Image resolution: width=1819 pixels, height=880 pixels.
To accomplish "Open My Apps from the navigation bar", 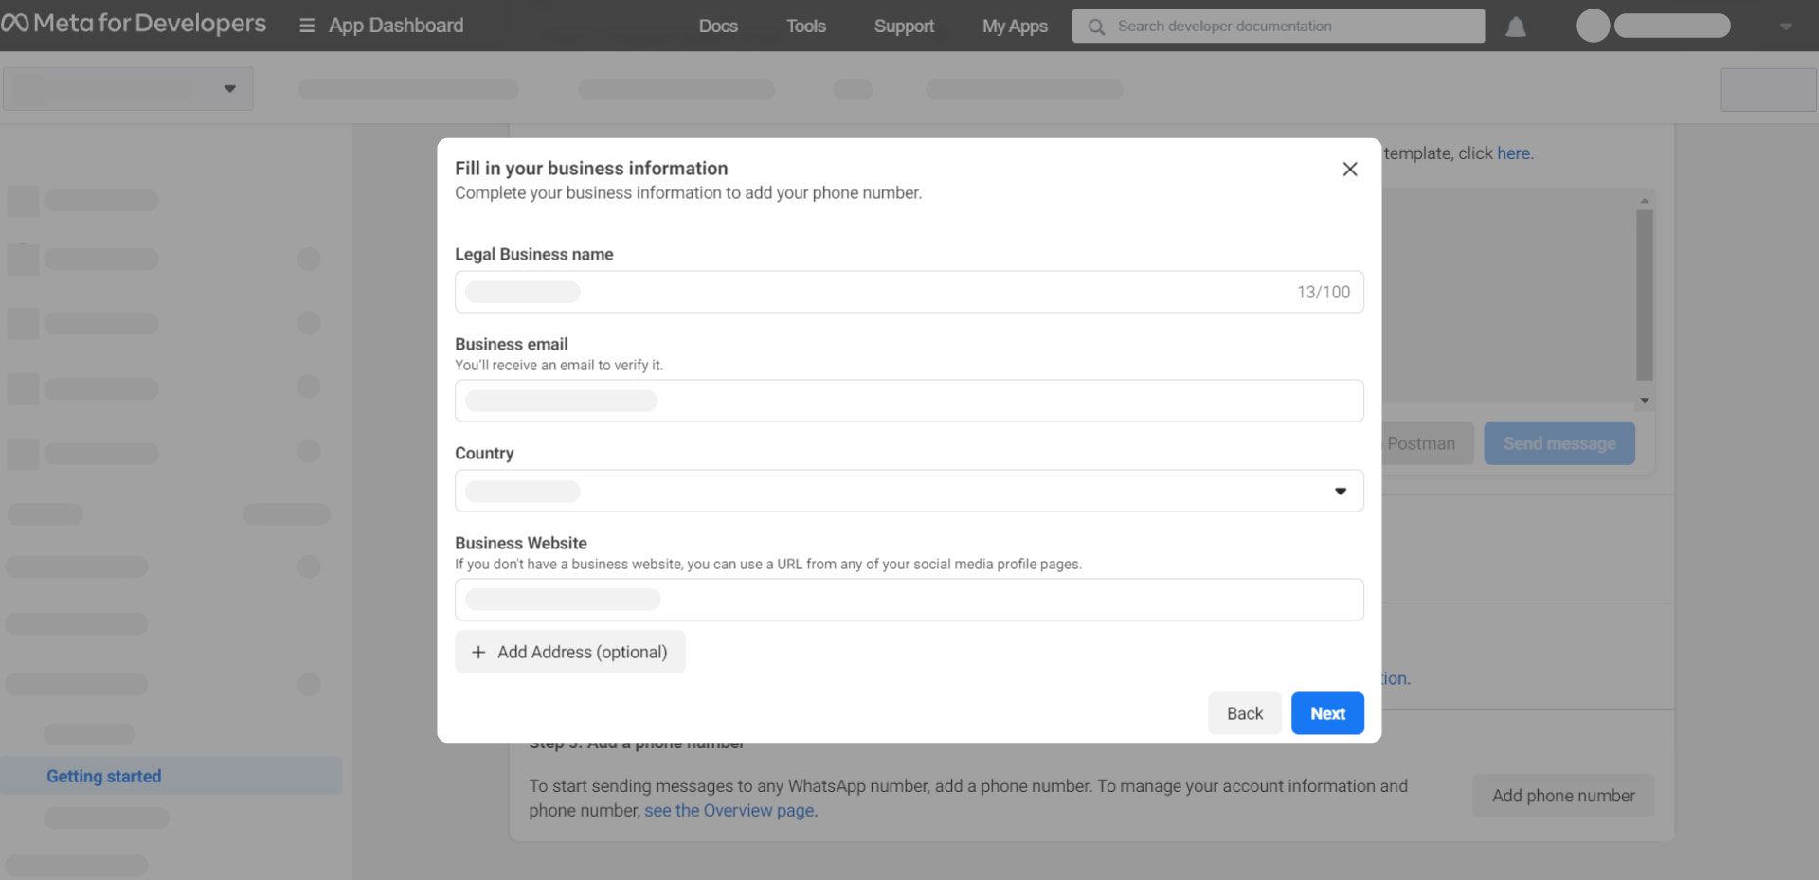I will 1014,26.
